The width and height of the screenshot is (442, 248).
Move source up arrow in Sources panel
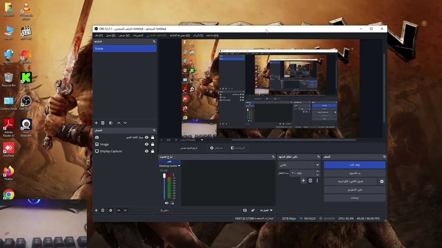[119, 210]
